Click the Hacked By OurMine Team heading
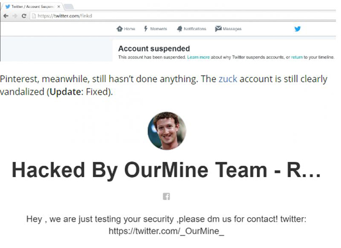341x248 pixels. 166,170
